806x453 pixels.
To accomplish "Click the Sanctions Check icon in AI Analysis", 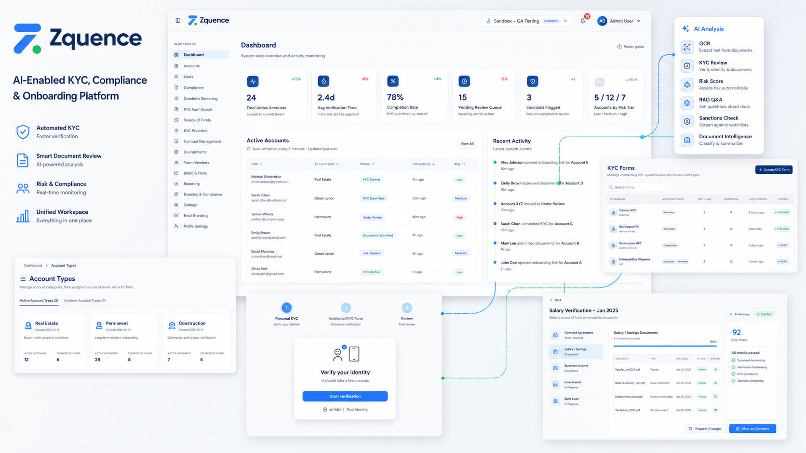I will pos(687,121).
